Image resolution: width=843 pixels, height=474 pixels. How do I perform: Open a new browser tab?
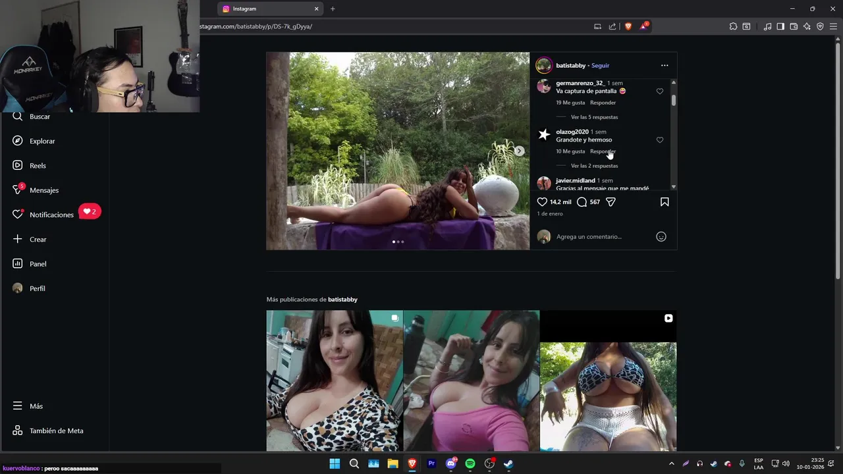333,9
